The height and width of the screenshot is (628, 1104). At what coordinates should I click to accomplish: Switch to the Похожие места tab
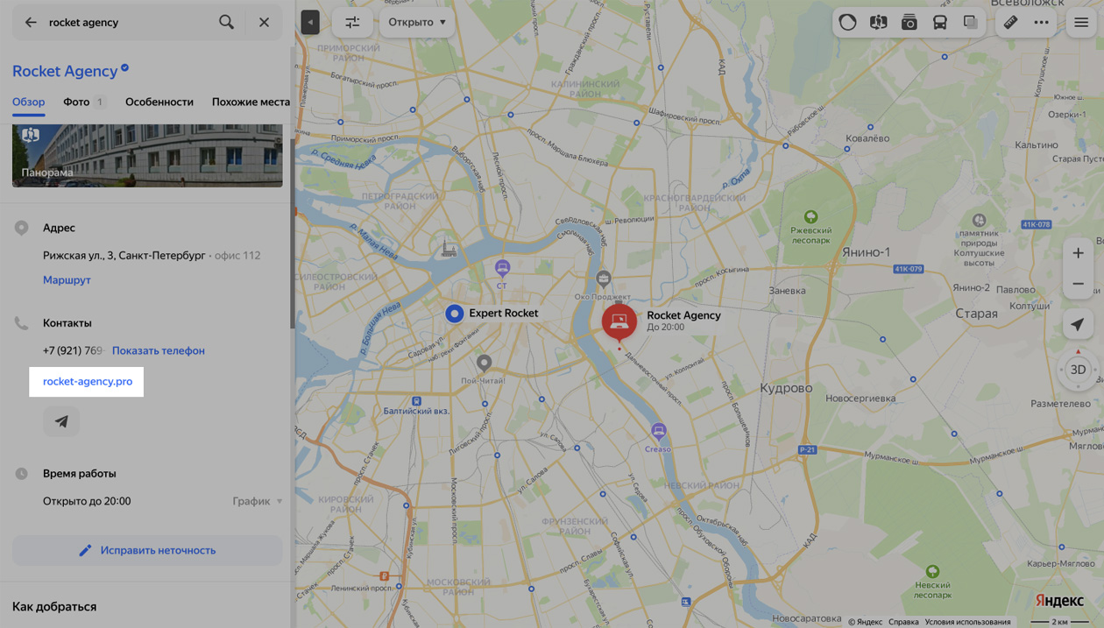point(251,102)
